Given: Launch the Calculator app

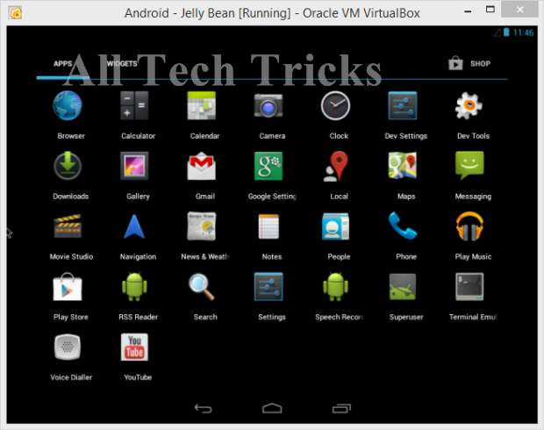Looking at the screenshot, I should coord(134,105).
